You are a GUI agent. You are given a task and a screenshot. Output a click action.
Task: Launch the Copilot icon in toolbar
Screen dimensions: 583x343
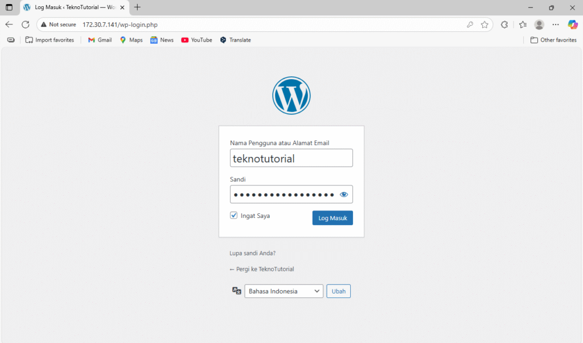coord(573,24)
